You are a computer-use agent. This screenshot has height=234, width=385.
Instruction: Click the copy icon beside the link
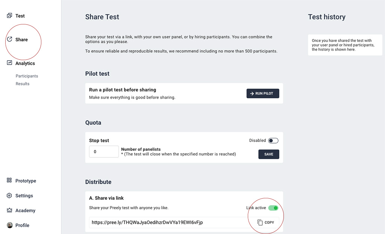point(260,222)
